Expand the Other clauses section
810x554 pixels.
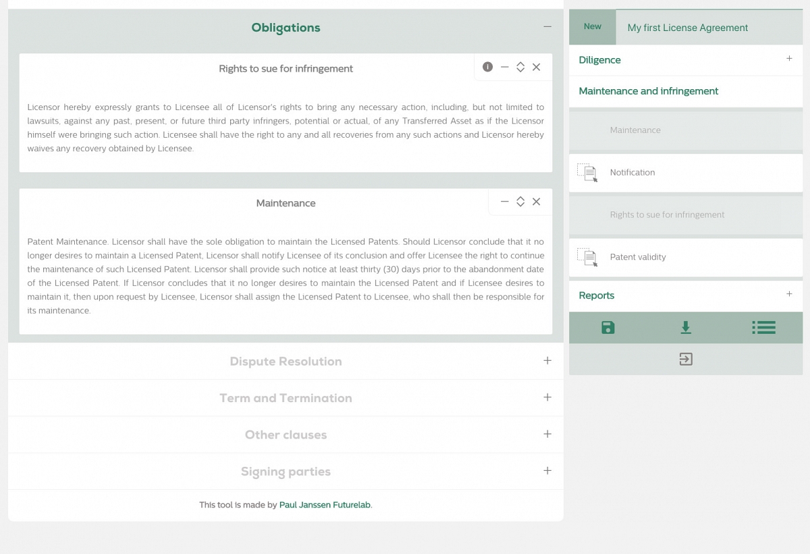tap(547, 434)
